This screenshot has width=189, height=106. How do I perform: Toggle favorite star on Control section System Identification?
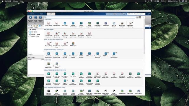click(116, 53)
